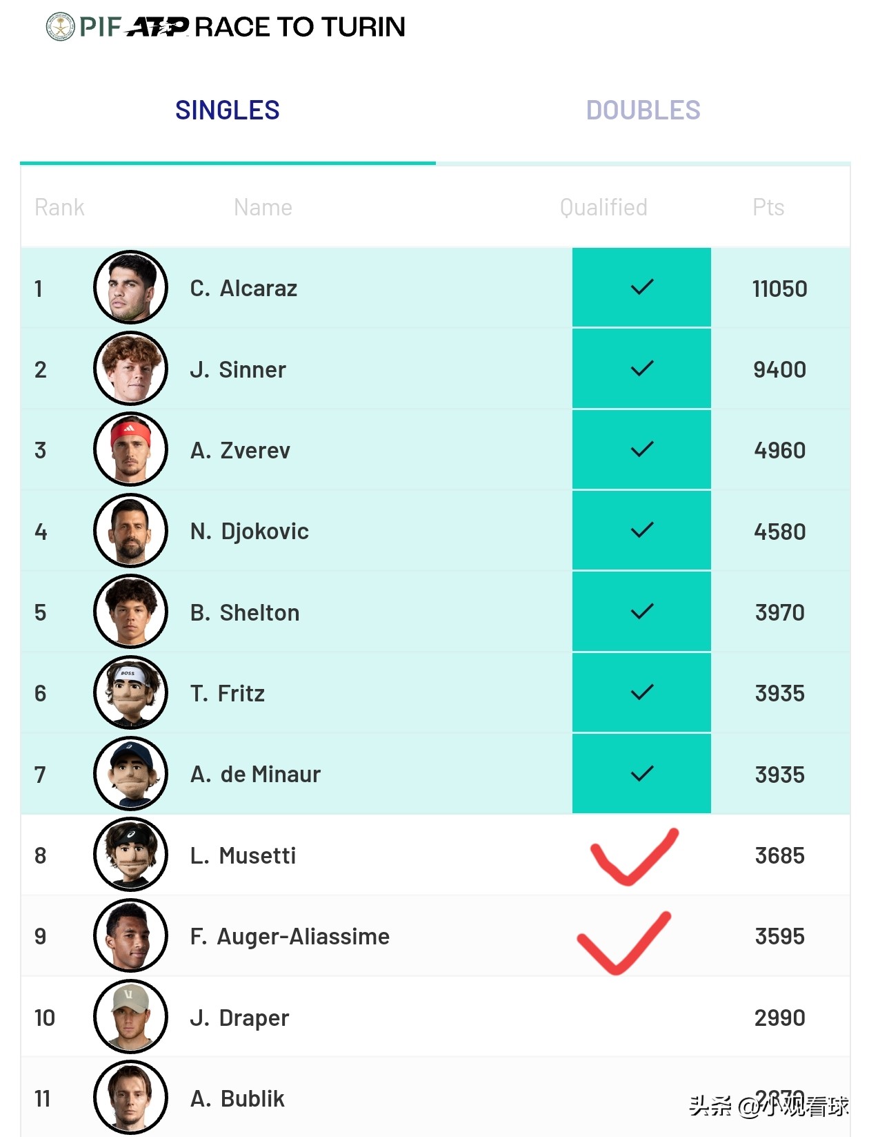Click the ATP logo in header
The height and width of the screenshot is (1137, 869).
(x=157, y=27)
